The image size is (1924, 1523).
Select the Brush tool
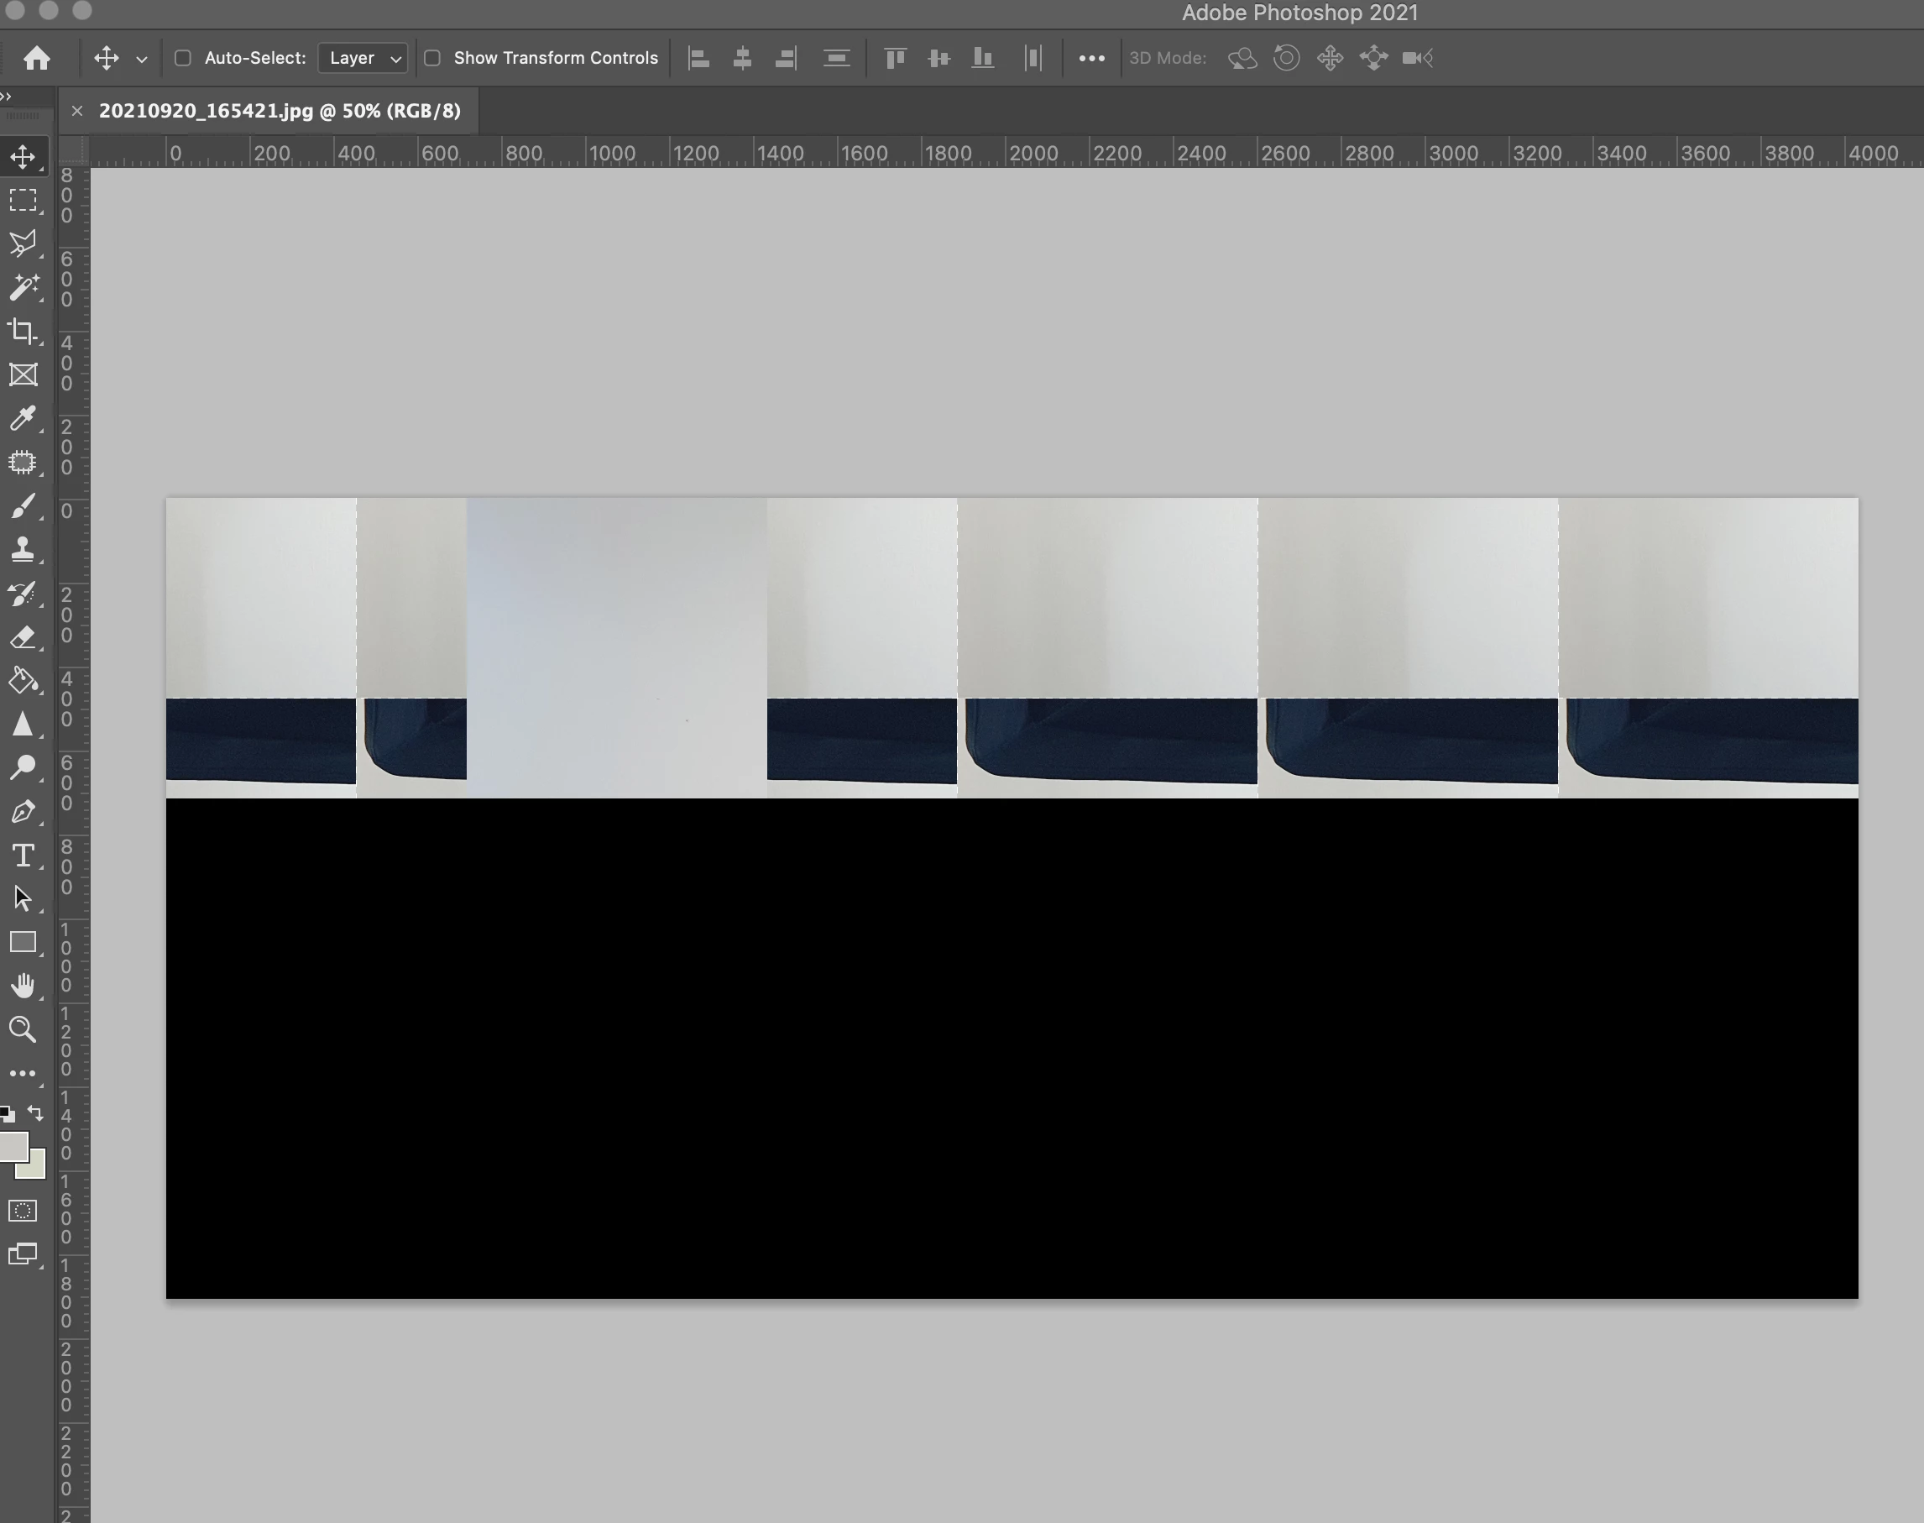(x=24, y=505)
